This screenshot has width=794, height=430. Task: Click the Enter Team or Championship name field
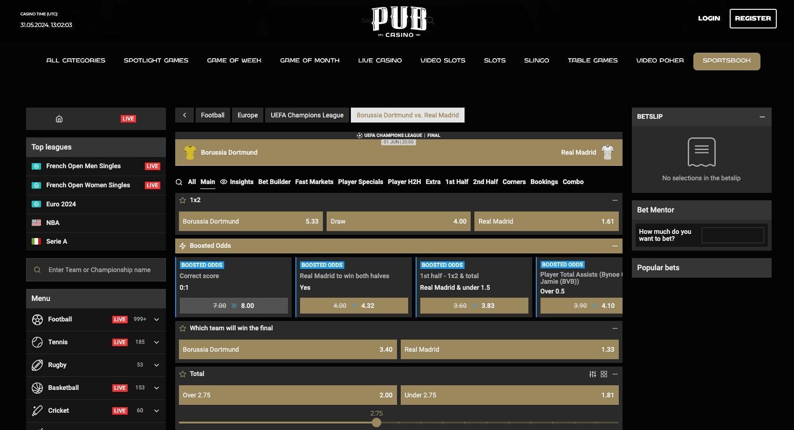[96, 270]
